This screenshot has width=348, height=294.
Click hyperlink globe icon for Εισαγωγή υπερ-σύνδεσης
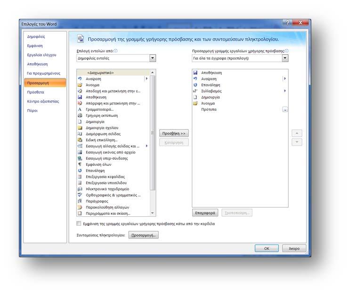click(x=80, y=158)
